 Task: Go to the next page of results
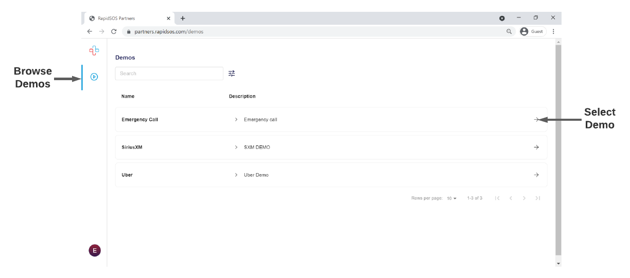pyautogui.click(x=524, y=198)
